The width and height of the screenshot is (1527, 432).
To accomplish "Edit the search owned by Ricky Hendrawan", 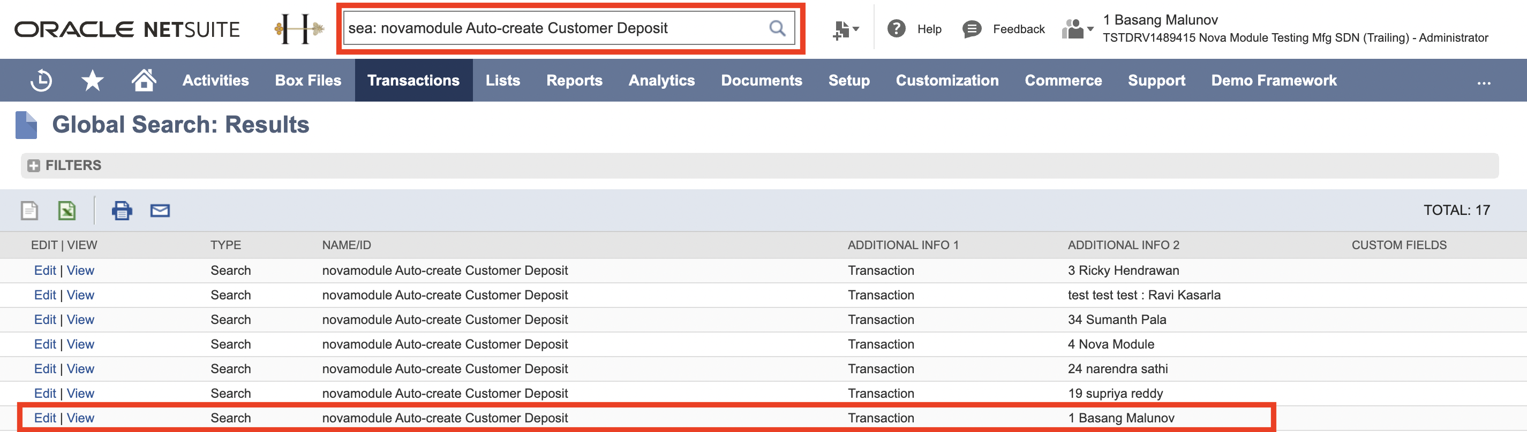I will point(45,271).
